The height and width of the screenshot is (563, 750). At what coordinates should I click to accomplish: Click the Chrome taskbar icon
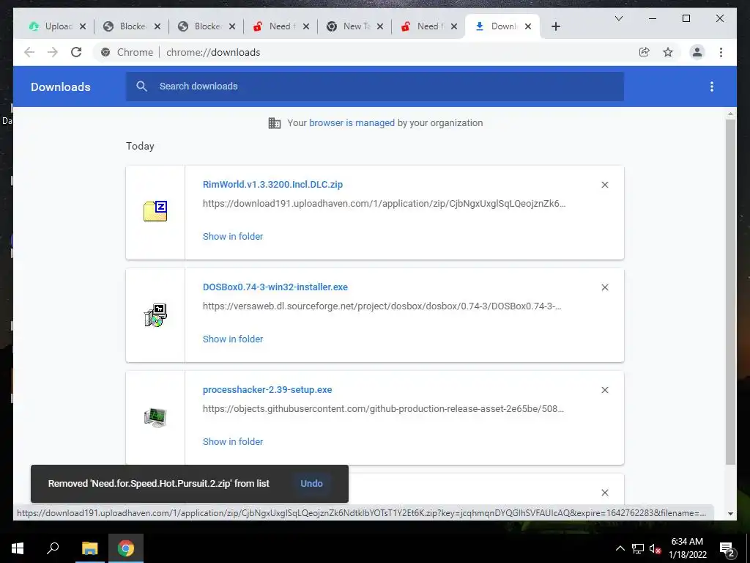(x=126, y=548)
